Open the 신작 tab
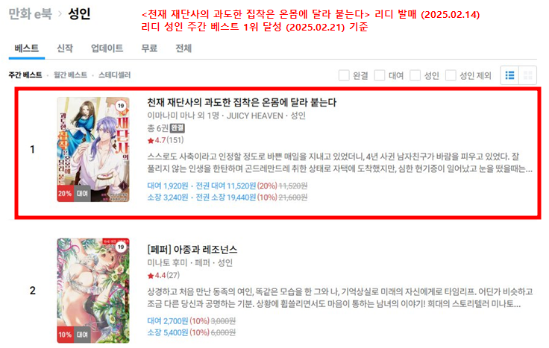This screenshot has height=348, width=549. tap(65, 48)
